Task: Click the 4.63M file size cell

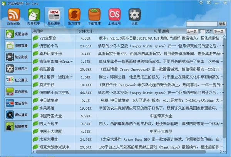Action: [85, 38]
